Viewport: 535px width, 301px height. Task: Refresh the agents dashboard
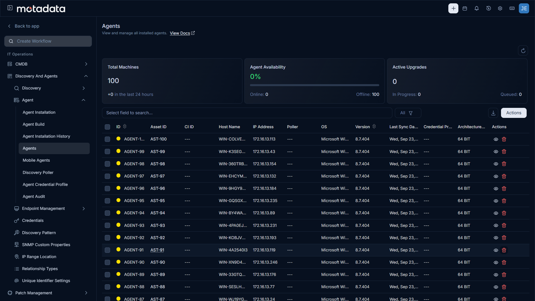pos(523,50)
